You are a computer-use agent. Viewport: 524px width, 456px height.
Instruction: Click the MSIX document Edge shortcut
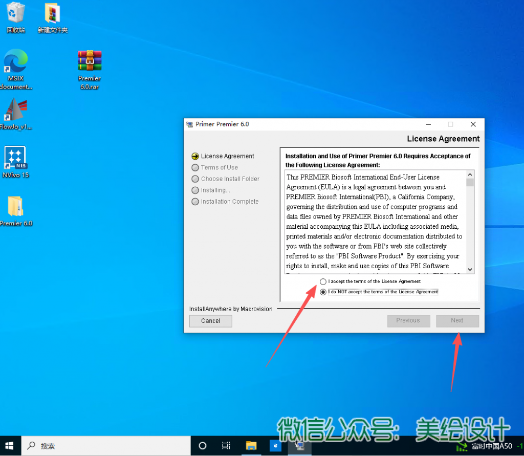[x=15, y=64]
